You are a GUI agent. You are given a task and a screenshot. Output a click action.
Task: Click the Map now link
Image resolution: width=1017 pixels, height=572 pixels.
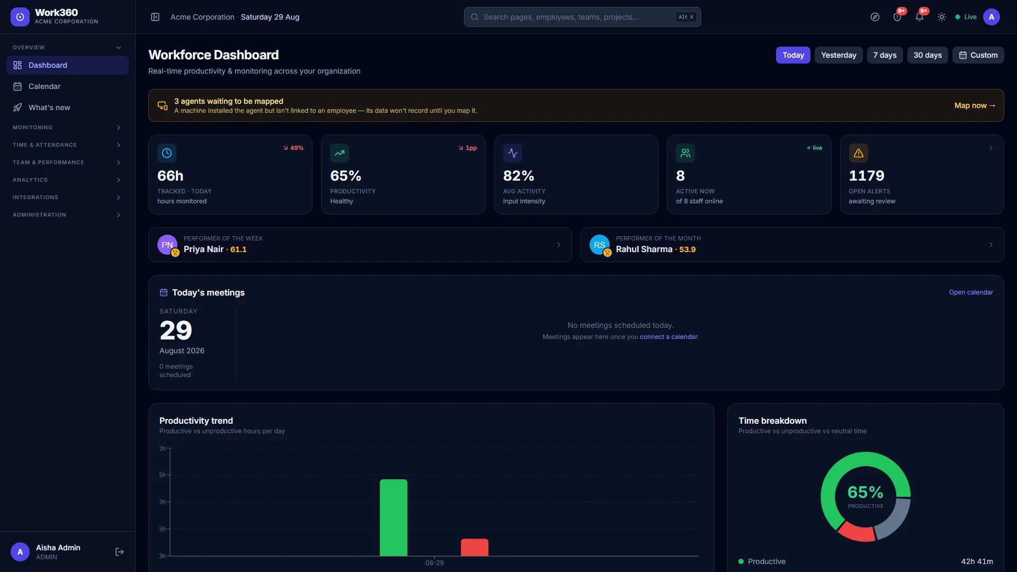[975, 105]
